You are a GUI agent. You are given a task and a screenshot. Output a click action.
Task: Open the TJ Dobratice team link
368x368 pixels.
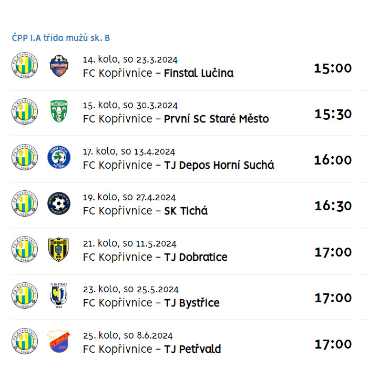[196, 257]
